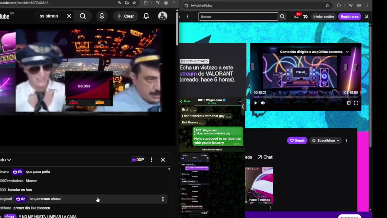The width and height of the screenshot is (387, 218).
Task: Open Chrome three-dot menu in YouTube window
Action: tap(174, 3)
